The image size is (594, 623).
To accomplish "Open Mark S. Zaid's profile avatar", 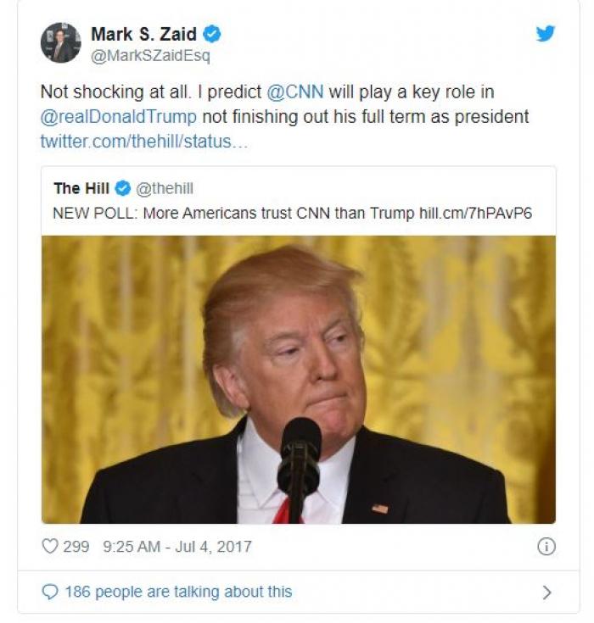I will tap(61, 42).
